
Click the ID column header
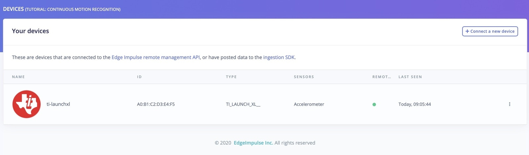click(139, 77)
